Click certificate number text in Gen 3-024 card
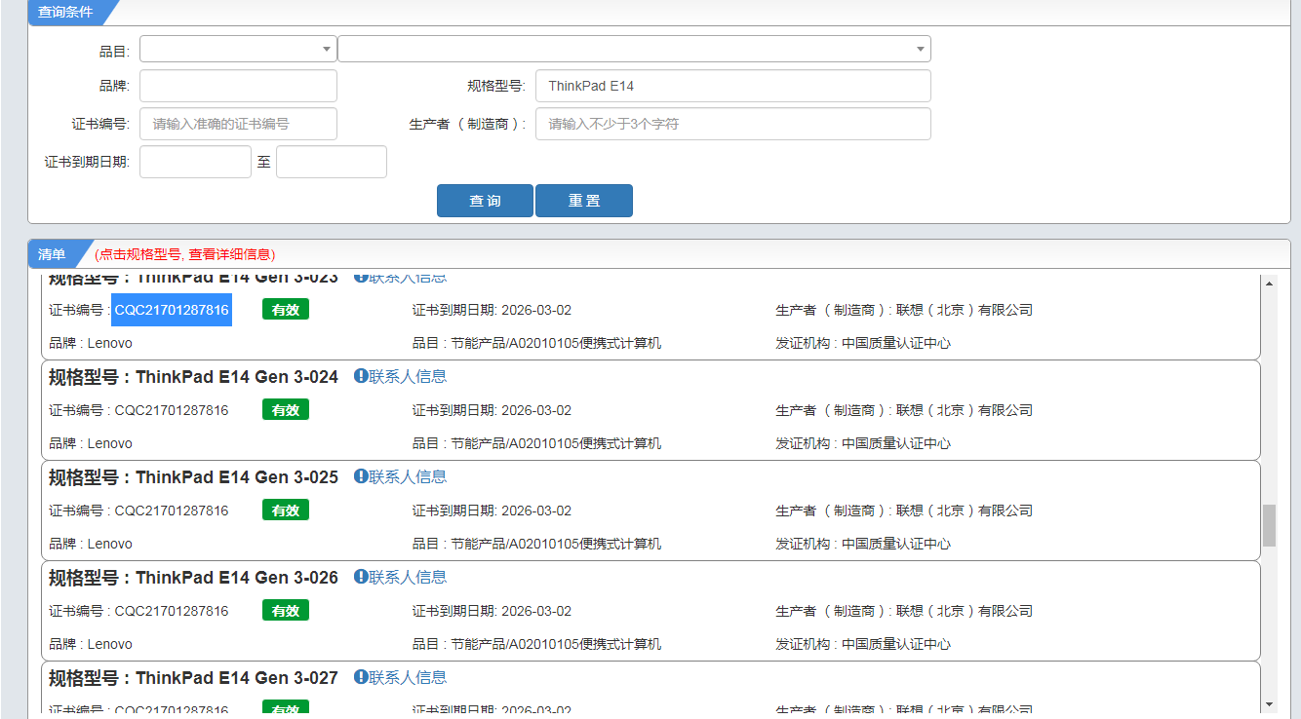The image size is (1301, 719). point(172,410)
